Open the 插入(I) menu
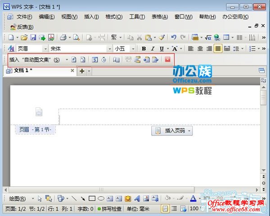Image resolution: width=270 pixels, height=216 pixels. [x=91, y=17]
